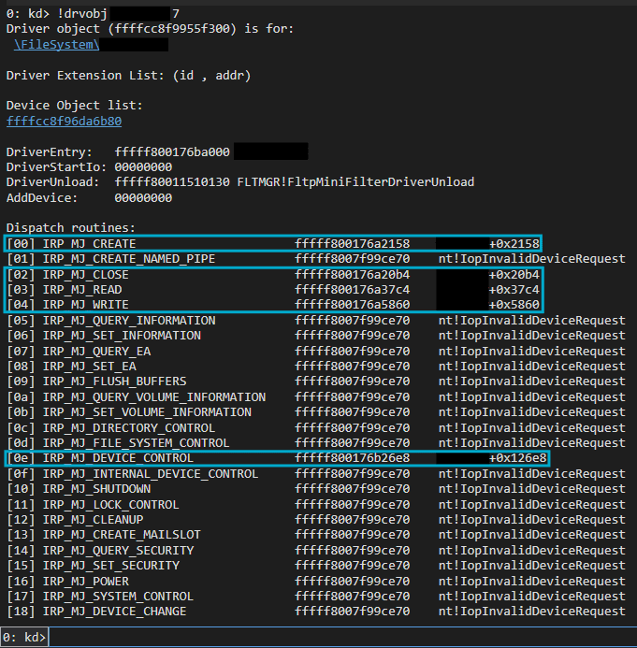The image size is (637, 648).
Task: Select the IRP_MJ_DEVICE_CONTROL row label
Action: click(118, 458)
